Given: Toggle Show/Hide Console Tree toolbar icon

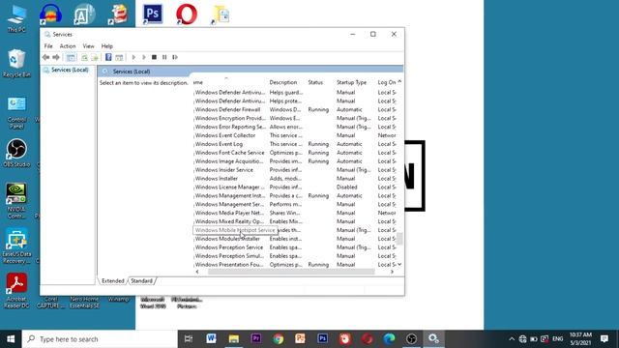Looking at the screenshot, I should point(71,57).
